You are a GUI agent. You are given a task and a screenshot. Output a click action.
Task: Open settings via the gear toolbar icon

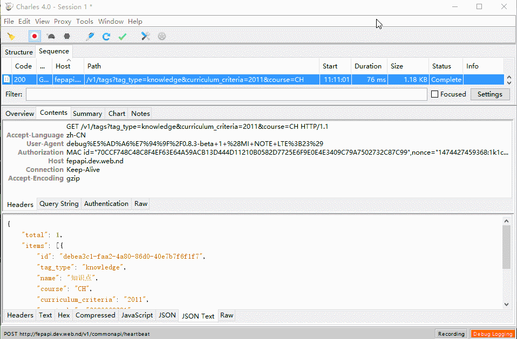tap(161, 36)
